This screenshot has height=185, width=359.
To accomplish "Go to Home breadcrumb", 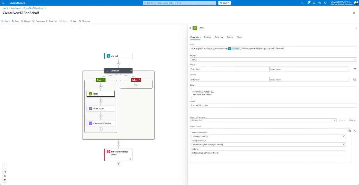I will click(5, 8).
